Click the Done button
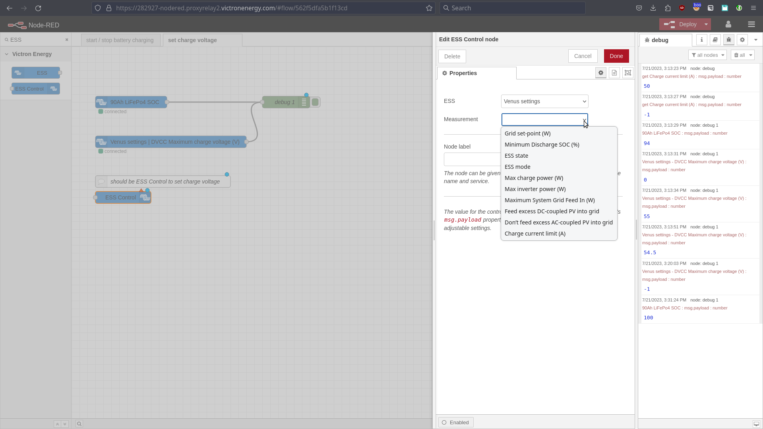The image size is (763, 429). point(616,56)
